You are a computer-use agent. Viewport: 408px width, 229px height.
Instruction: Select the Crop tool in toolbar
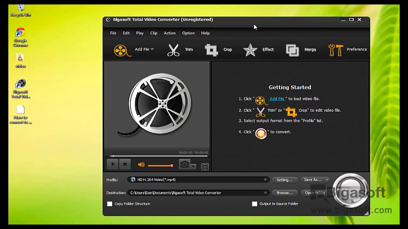211,50
